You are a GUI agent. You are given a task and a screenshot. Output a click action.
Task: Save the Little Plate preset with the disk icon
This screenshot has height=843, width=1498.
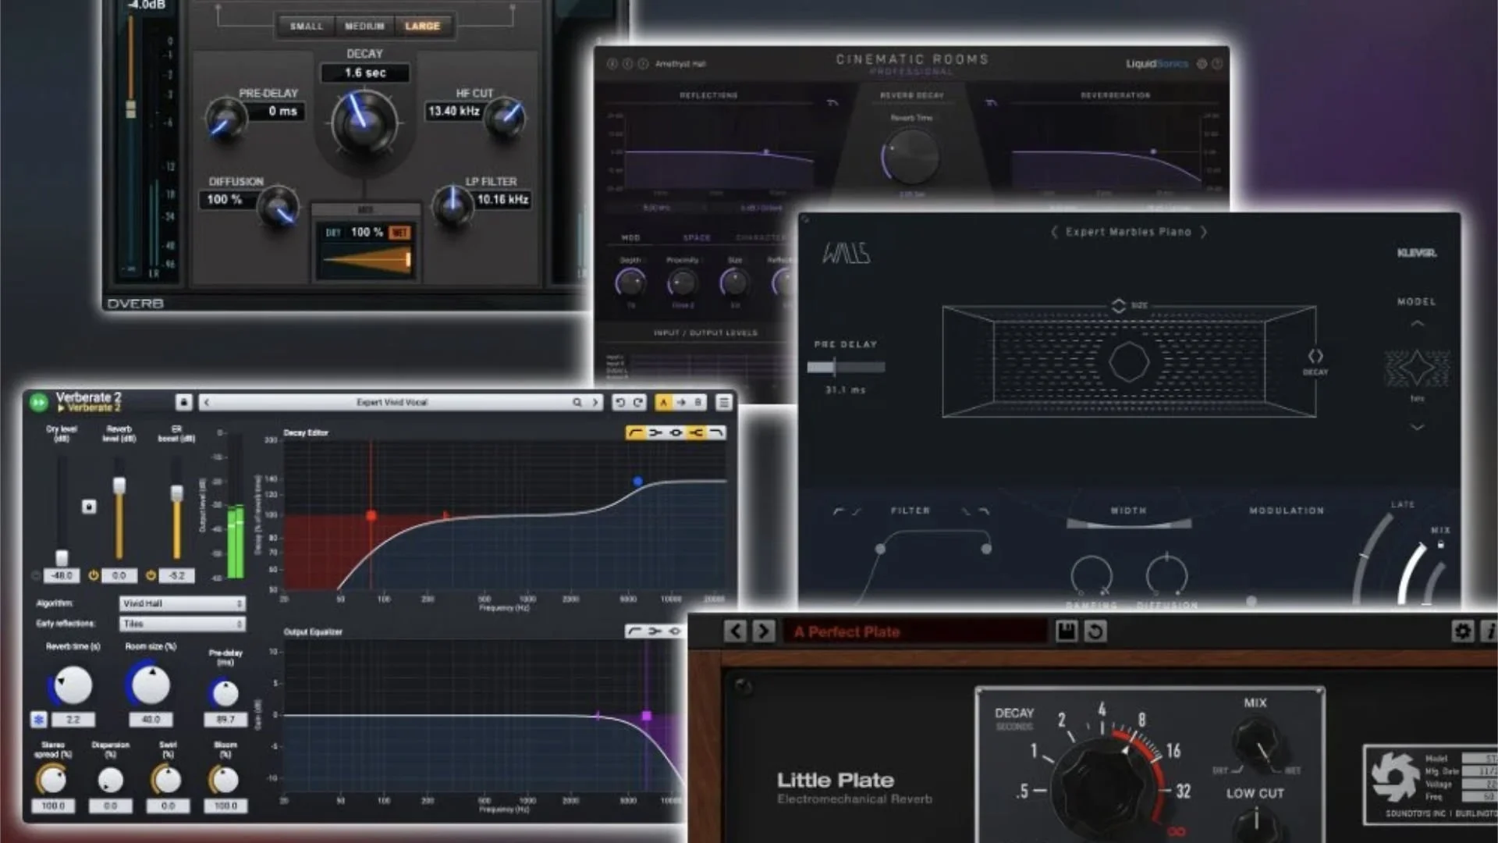coord(1067,632)
